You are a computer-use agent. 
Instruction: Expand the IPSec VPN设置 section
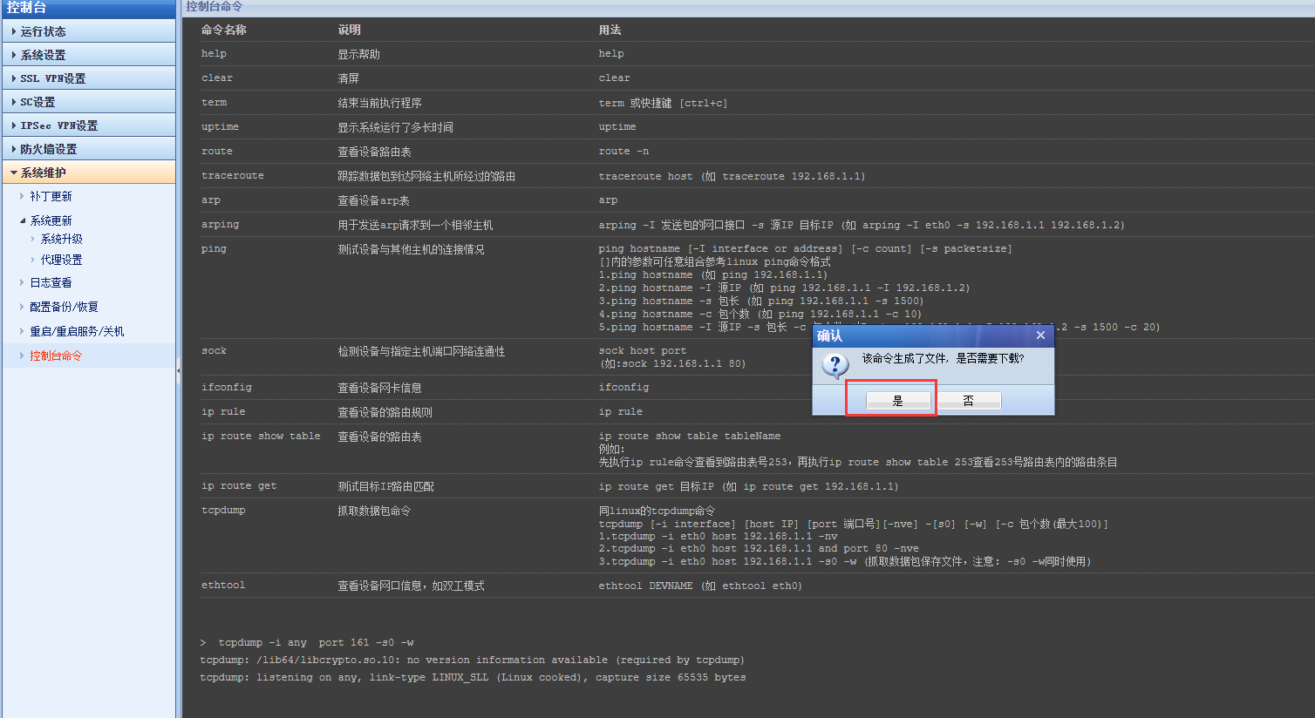tap(58, 125)
